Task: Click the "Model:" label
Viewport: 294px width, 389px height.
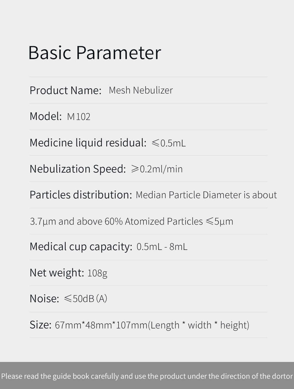Action: pyautogui.click(x=46, y=116)
